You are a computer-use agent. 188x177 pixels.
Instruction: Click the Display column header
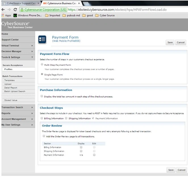[x=81, y=143]
